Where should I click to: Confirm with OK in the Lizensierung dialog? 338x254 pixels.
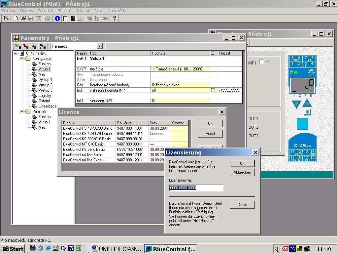point(242,163)
